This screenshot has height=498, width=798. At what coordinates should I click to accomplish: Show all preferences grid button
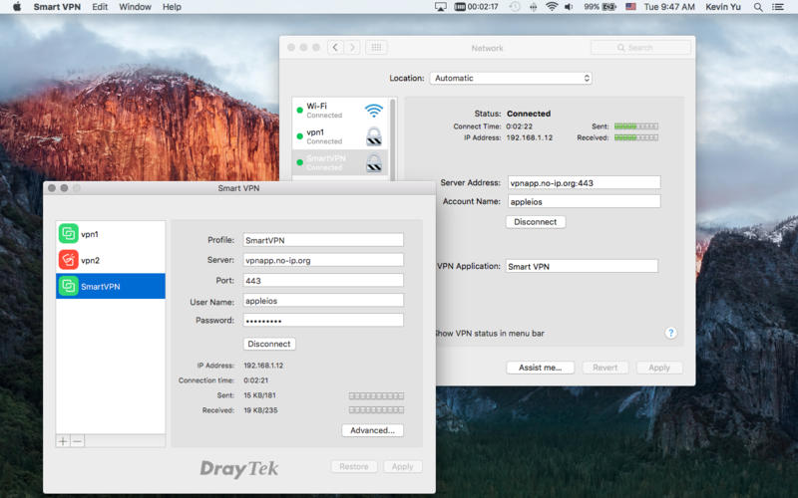coord(376,47)
